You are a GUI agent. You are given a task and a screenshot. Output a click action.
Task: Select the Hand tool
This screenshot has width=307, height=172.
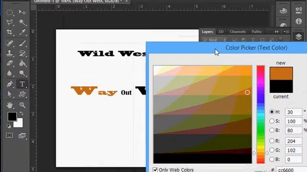(10, 105)
